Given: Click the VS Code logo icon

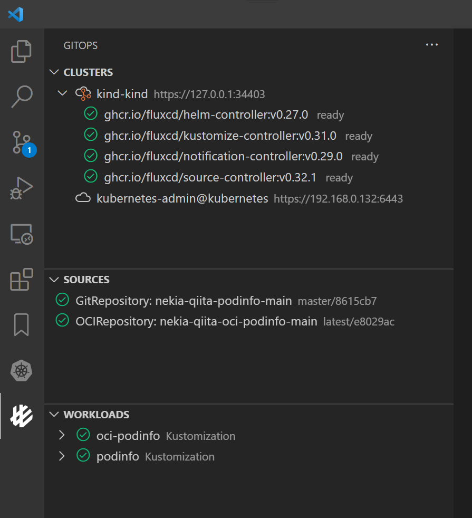Looking at the screenshot, I should (16, 14).
